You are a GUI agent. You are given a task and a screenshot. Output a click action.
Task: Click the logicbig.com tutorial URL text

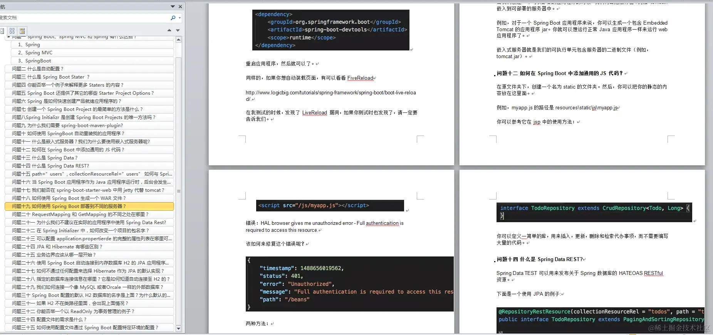point(331,96)
